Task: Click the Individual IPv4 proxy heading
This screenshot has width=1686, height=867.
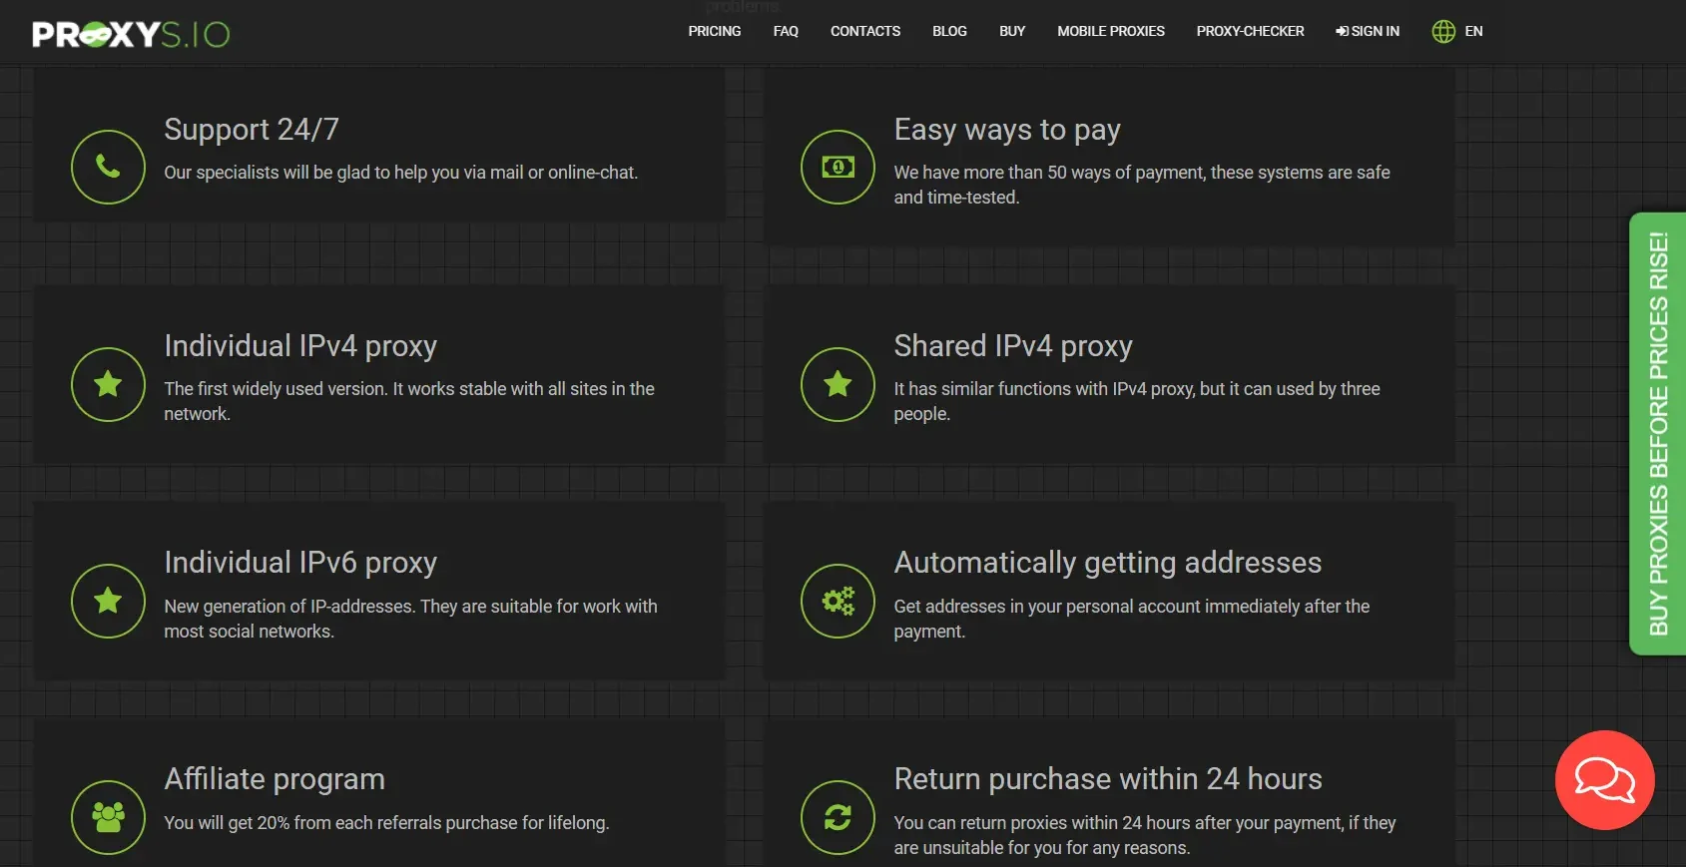Action: (x=300, y=346)
